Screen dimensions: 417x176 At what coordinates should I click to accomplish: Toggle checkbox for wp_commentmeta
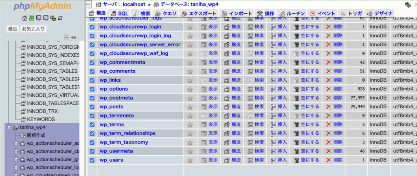click(x=92, y=62)
